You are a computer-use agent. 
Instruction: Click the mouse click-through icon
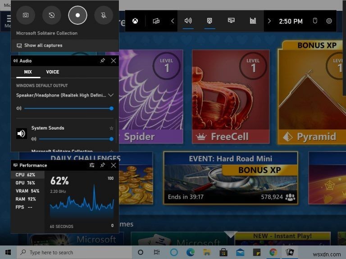click(315, 21)
